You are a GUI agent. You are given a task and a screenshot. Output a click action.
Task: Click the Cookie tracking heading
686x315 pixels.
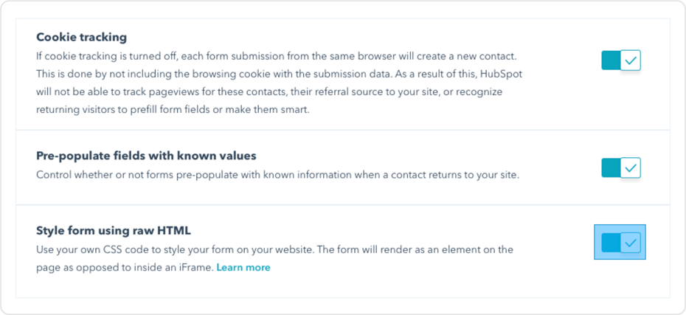coord(82,37)
